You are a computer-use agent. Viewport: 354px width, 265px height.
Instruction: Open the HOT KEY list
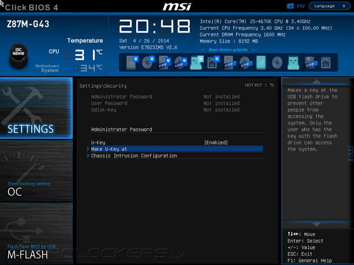253,85
